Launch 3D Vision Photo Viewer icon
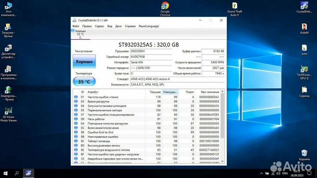The width and height of the screenshot is (317, 178). (x=8, y=115)
